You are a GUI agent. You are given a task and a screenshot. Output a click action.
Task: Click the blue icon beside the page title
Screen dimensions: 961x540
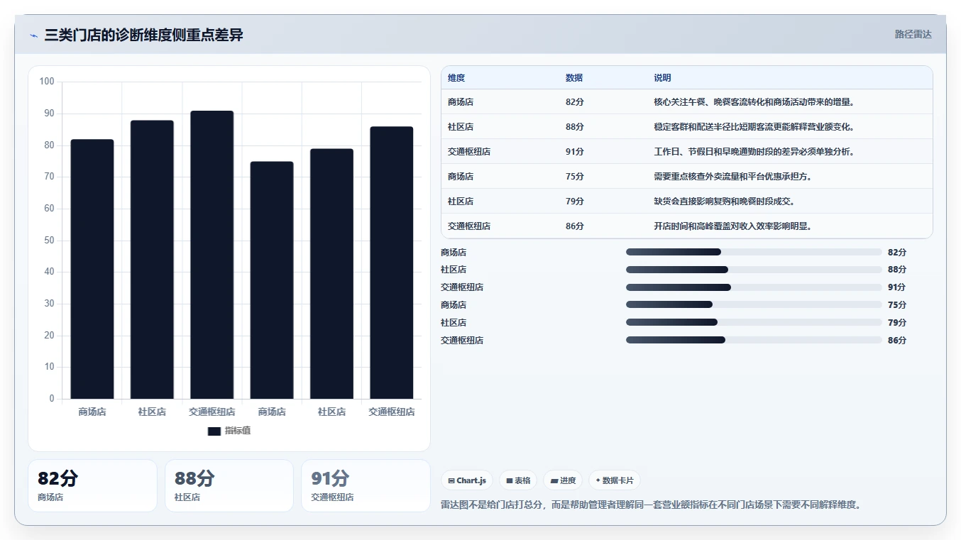click(x=33, y=35)
